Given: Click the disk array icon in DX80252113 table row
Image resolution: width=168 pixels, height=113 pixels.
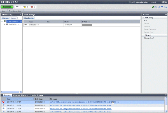Looking at the screenshot, I should [26, 25].
